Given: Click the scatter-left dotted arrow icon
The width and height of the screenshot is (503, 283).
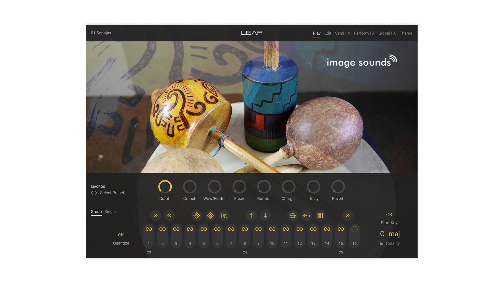Looking at the screenshot, I should click(x=306, y=215).
